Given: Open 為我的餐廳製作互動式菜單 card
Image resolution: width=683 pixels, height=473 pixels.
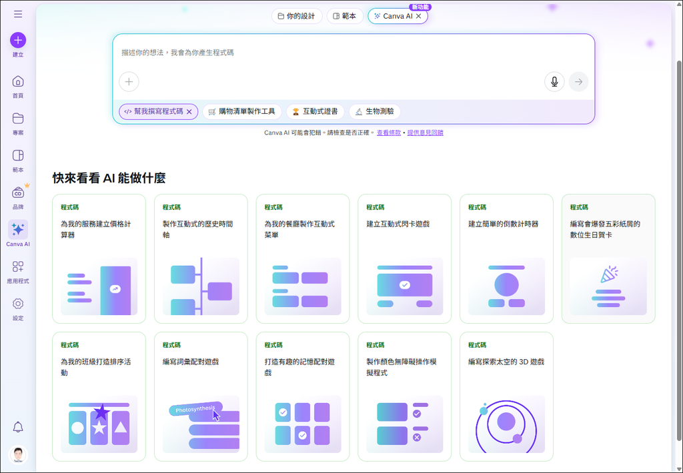Looking at the screenshot, I should click(x=303, y=259).
